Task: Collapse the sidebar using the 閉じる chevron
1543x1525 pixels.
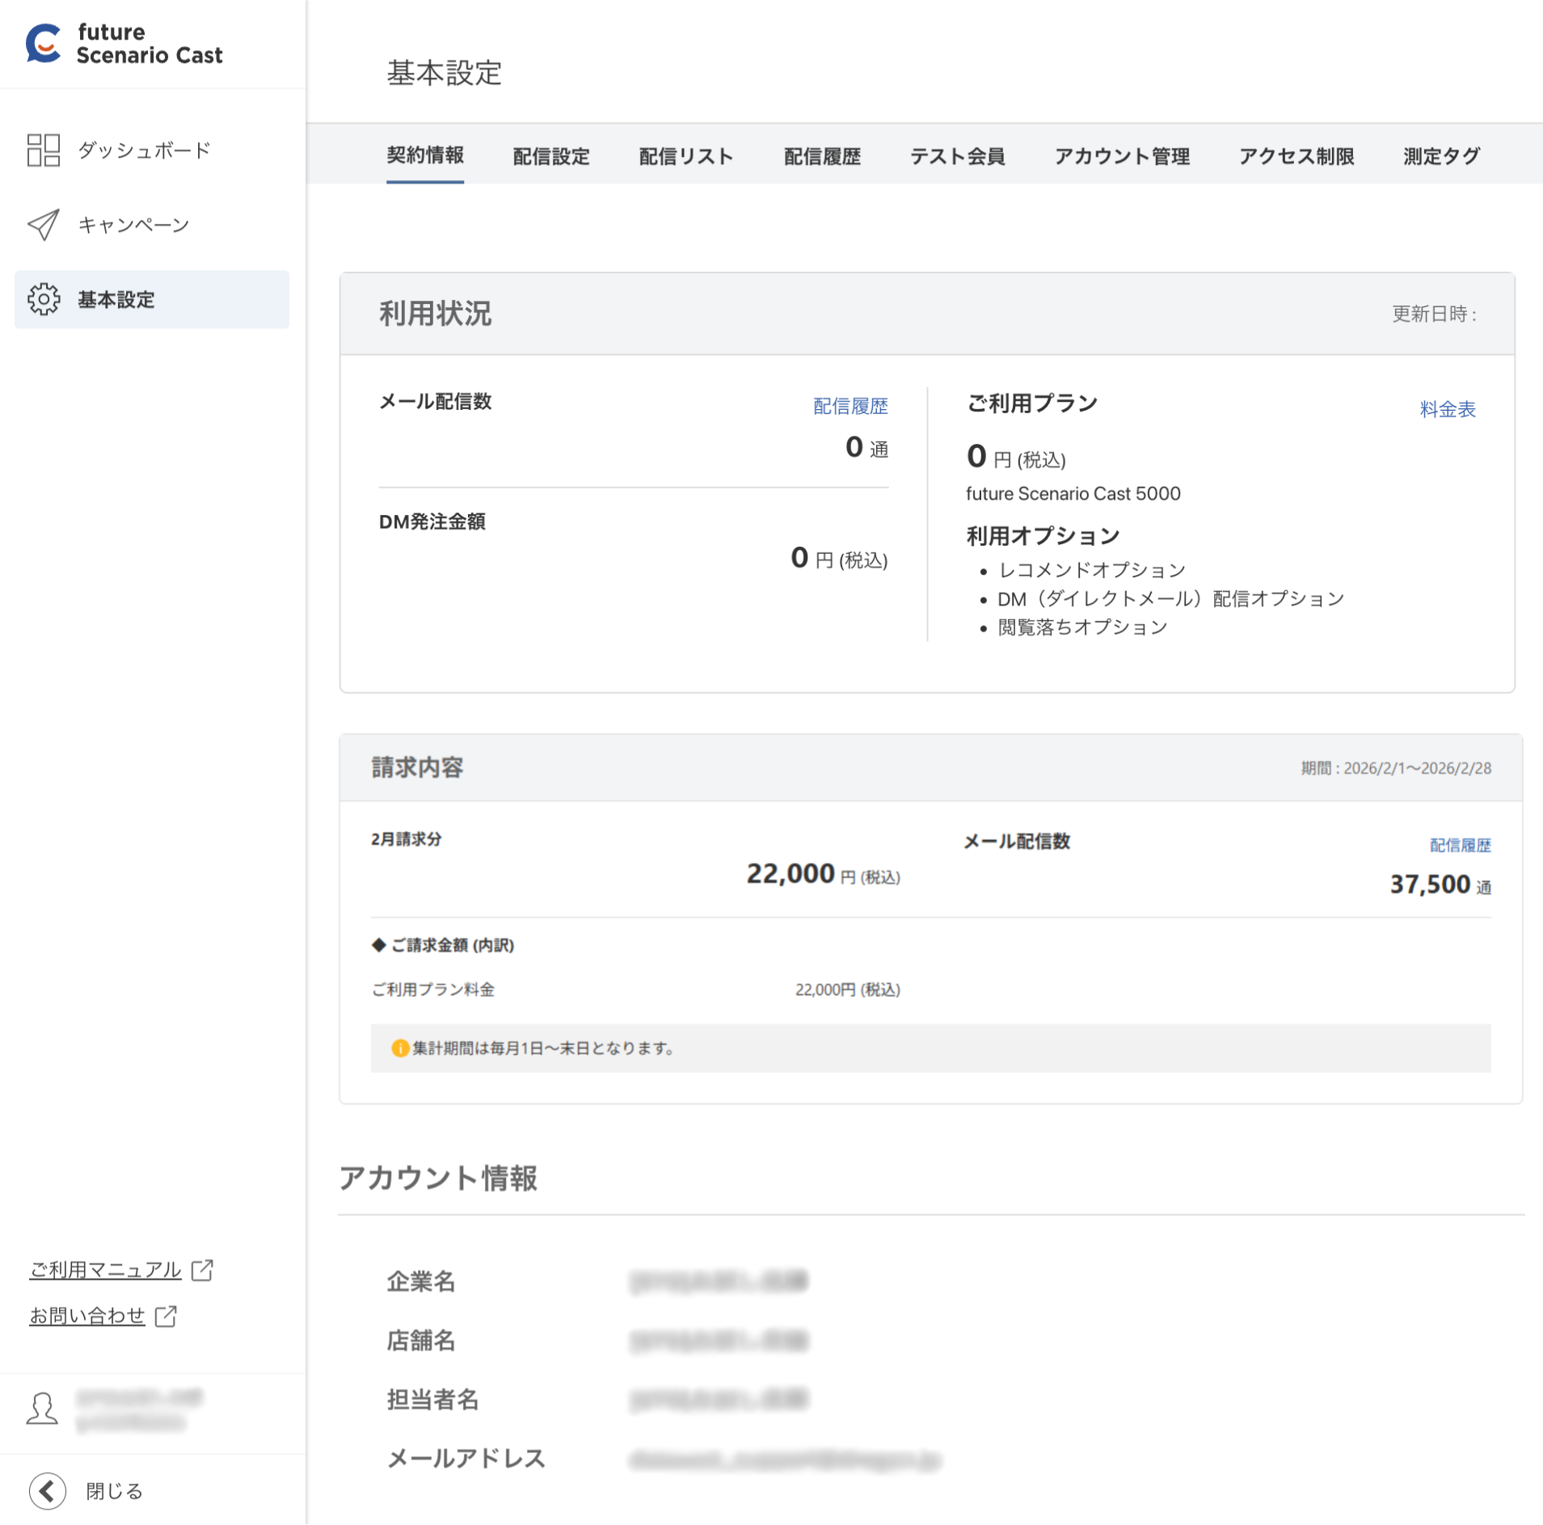Action: (48, 1491)
